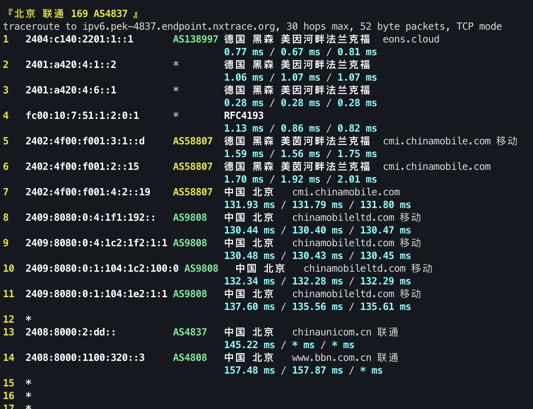Click the AS138997 label on hop 1
533x409 pixels.
point(195,39)
